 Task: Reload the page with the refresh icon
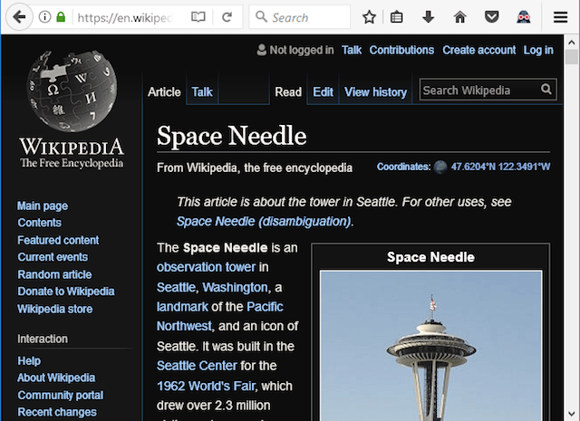227,17
